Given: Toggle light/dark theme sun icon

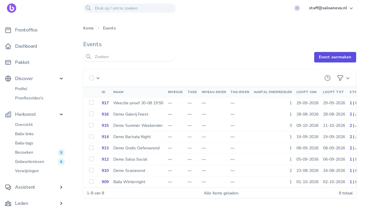Looking at the screenshot, I should point(297,8).
